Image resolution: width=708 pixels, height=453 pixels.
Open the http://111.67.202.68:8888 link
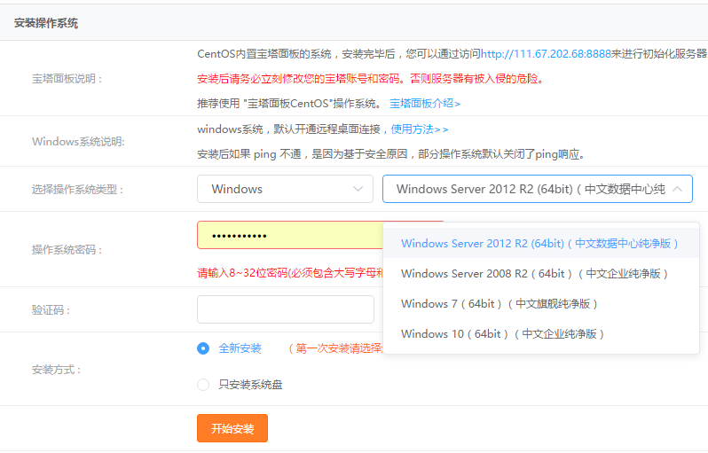tap(546, 54)
